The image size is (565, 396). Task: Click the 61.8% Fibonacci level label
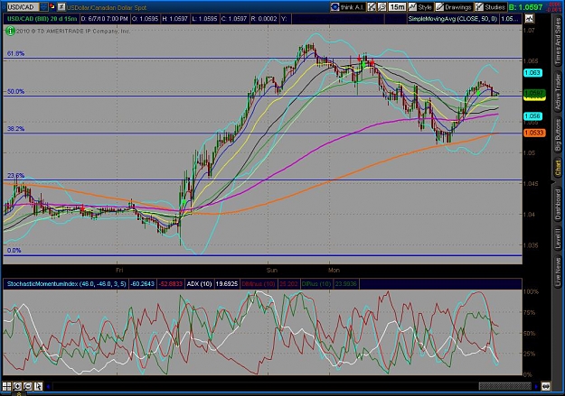click(16, 53)
